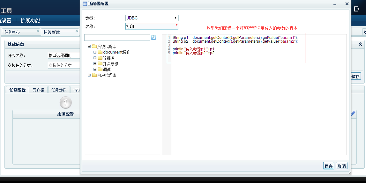The image size is (366, 183).
Task: Expand the 用户代码库 tree node
Action: (x=89, y=75)
